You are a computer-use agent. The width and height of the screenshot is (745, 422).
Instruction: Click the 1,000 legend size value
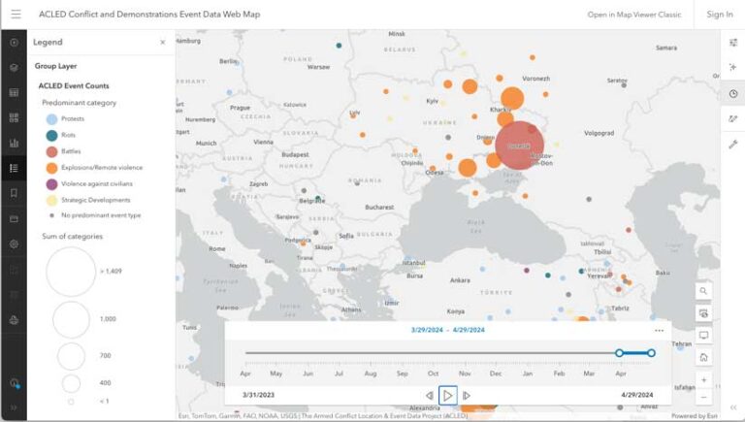[108, 319]
